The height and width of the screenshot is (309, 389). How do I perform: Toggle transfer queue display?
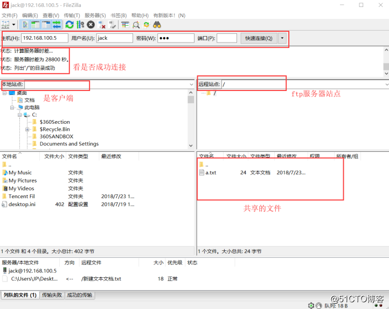pos(57,25)
